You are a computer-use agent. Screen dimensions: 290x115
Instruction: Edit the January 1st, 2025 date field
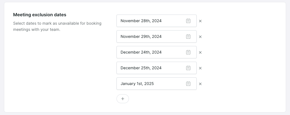click(157, 84)
